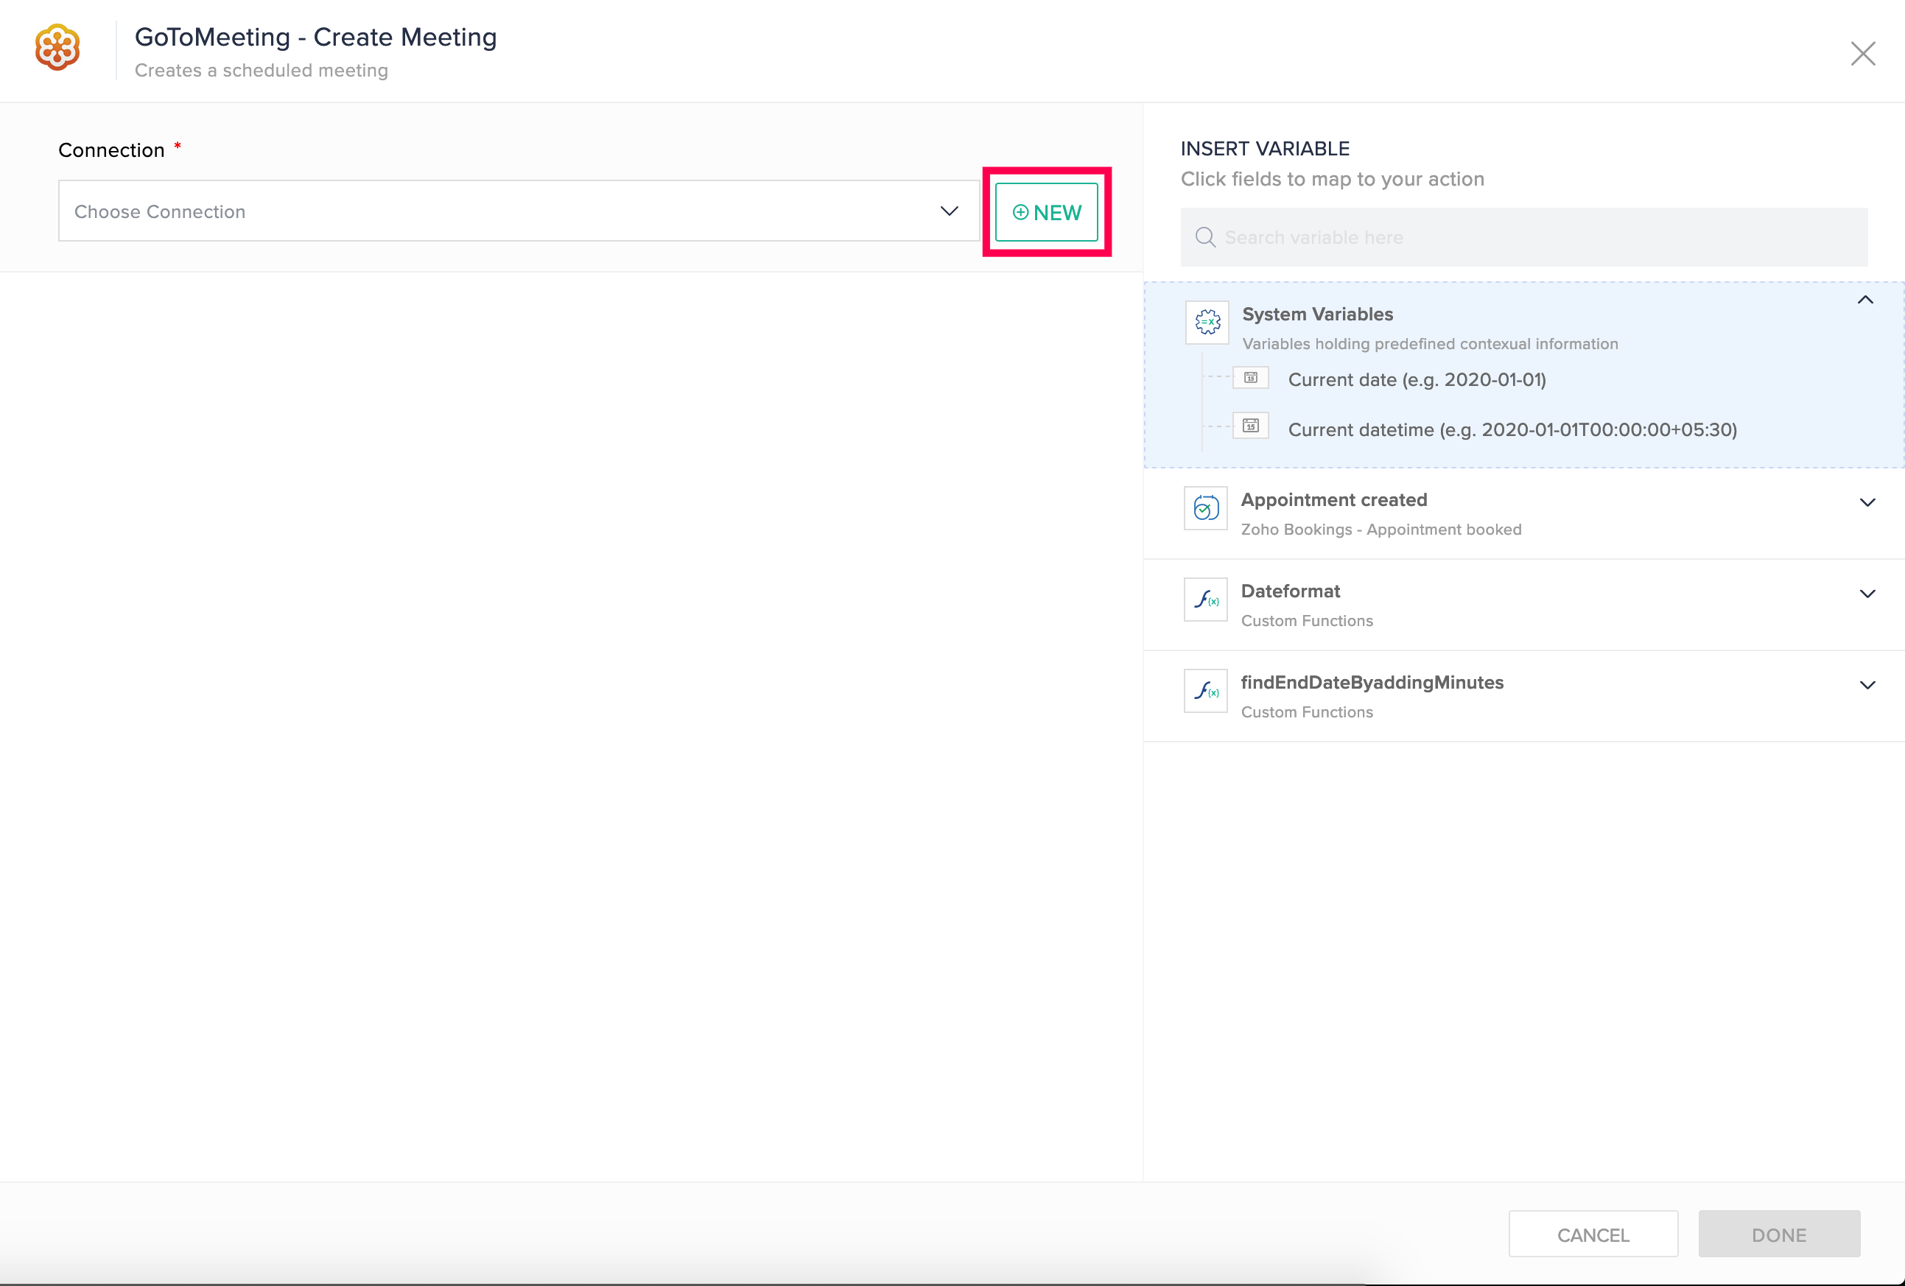Expand findEndDateByaddingMinutes chevron

[1867, 685]
